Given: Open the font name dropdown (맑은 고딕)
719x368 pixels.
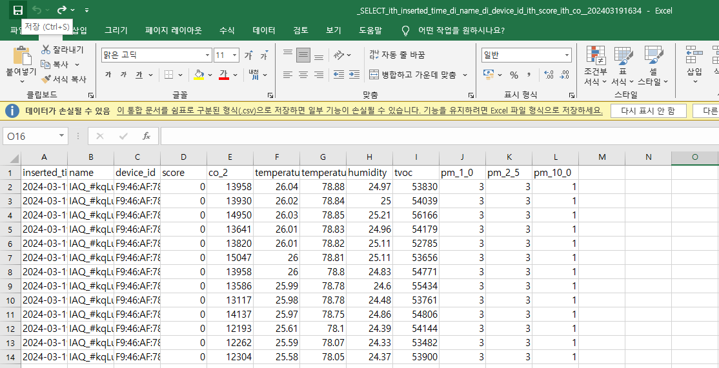Looking at the screenshot, I should pyautogui.click(x=207, y=55).
